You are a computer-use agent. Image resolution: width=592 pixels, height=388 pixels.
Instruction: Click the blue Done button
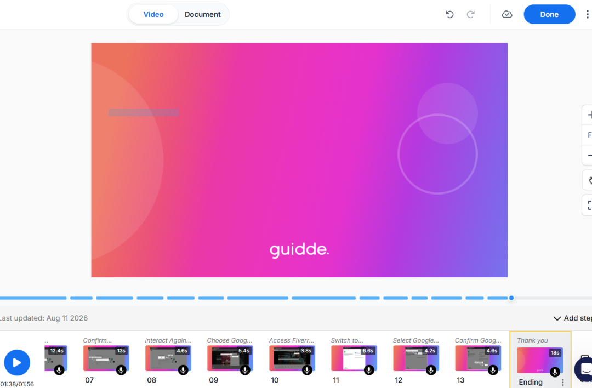click(549, 14)
